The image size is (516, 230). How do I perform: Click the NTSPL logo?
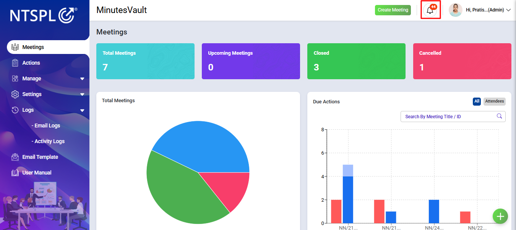[44, 15]
